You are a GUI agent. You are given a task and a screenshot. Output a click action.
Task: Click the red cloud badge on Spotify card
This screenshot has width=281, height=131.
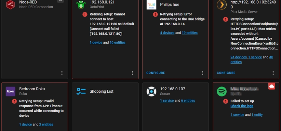272,86
